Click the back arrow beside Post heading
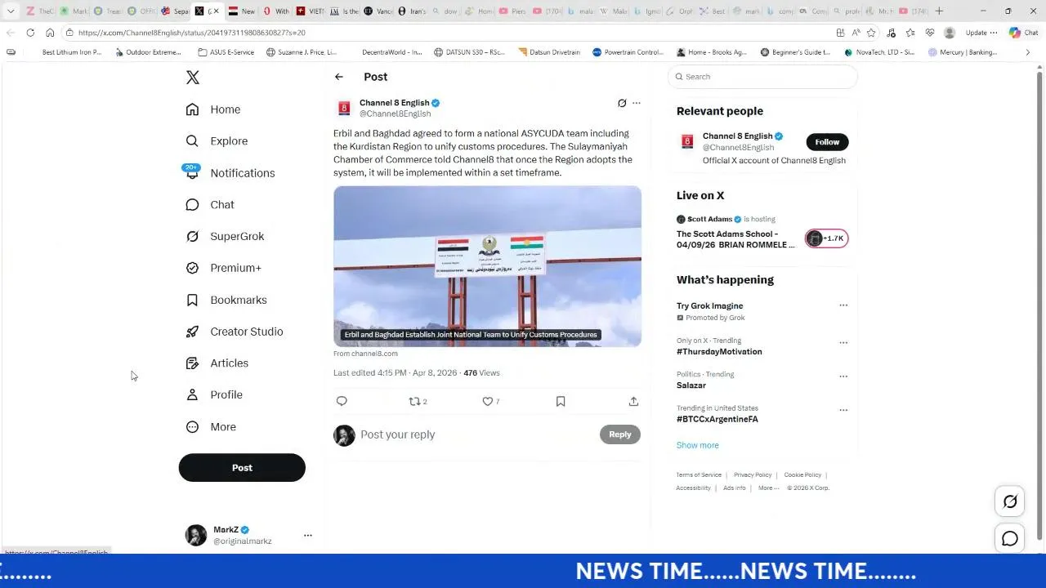 pyautogui.click(x=339, y=77)
